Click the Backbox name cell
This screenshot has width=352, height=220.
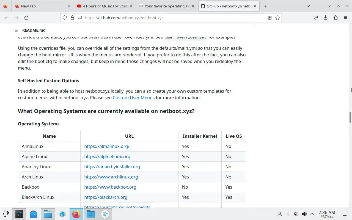coord(49,187)
